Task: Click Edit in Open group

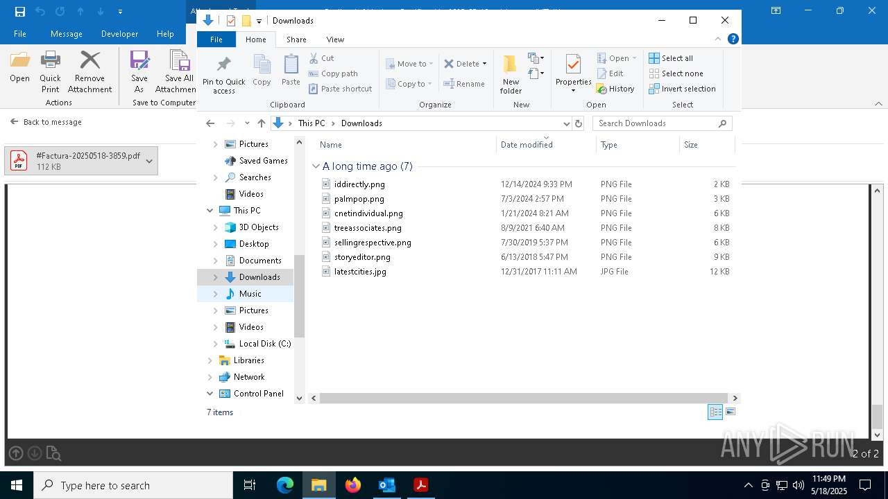Action: click(610, 73)
